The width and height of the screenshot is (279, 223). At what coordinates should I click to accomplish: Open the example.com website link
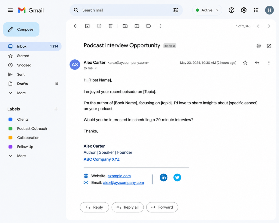pos(119,176)
